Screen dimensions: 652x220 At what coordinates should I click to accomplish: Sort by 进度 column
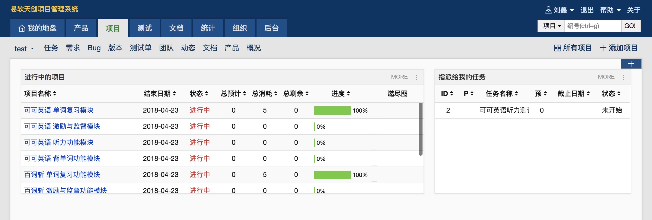coord(341,94)
